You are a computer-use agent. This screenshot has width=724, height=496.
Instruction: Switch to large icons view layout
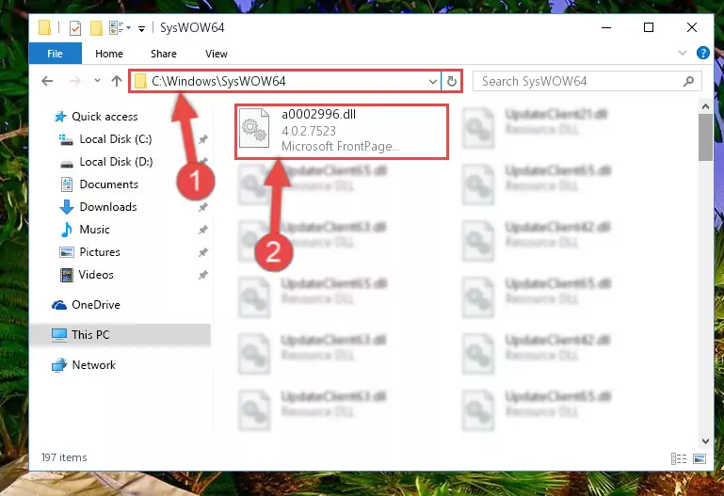700,458
